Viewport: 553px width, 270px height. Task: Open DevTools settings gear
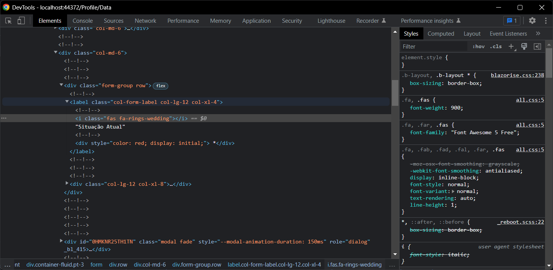tap(532, 21)
